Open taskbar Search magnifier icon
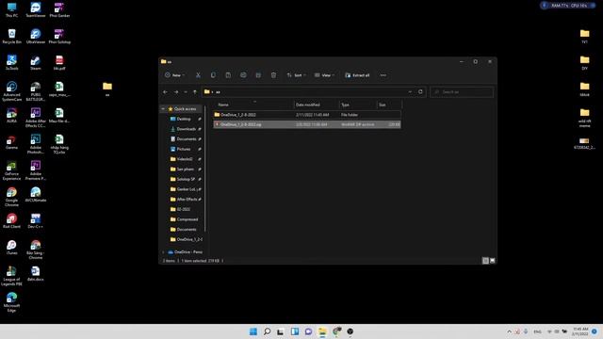This screenshot has height=339, width=603. click(x=267, y=331)
